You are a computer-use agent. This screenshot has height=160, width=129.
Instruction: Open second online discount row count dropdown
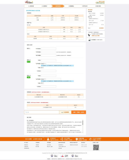click(79, 32)
